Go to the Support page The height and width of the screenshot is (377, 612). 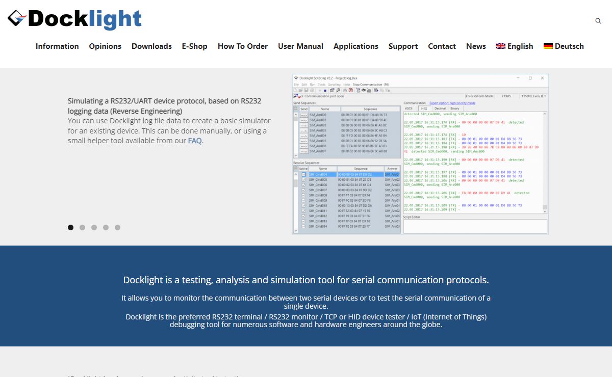[x=403, y=46]
